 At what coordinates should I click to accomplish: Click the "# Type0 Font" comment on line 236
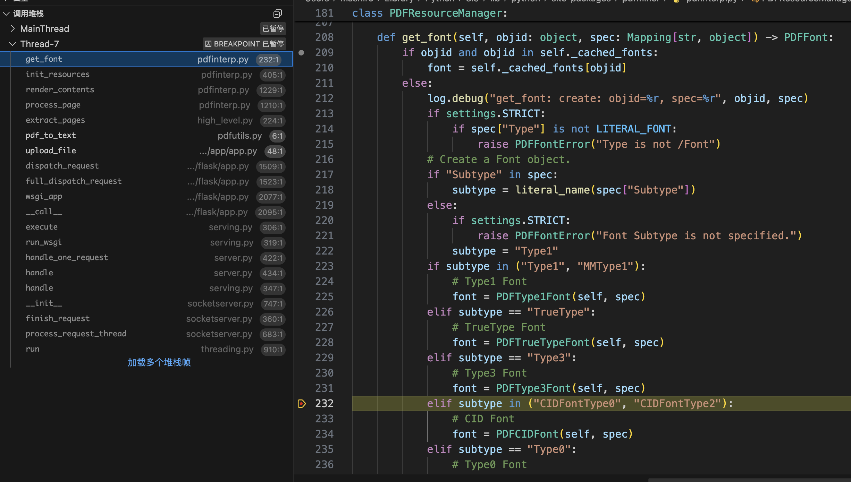489,465
